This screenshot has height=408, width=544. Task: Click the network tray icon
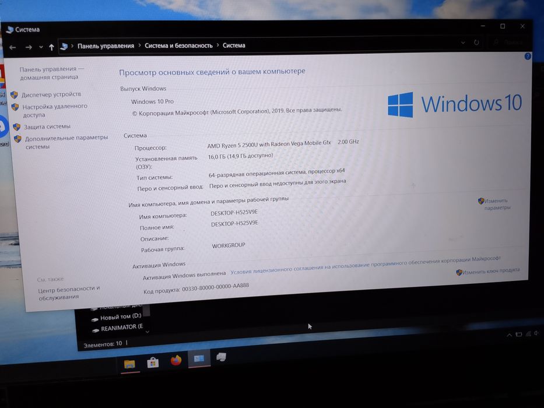tap(528, 334)
